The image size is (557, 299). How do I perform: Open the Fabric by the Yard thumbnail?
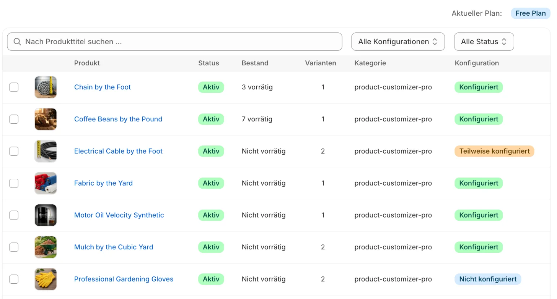46,183
